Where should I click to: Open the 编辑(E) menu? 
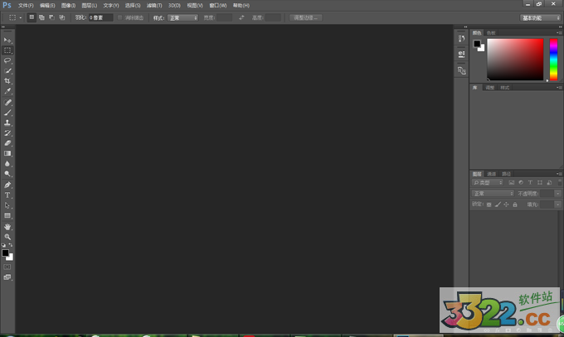pos(47,6)
